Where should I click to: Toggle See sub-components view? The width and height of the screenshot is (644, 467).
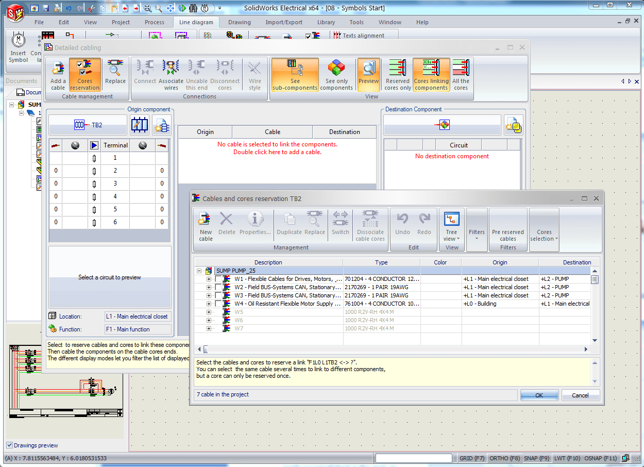click(295, 75)
